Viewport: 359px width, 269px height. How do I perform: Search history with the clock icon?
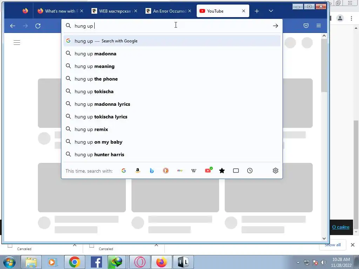click(250, 171)
